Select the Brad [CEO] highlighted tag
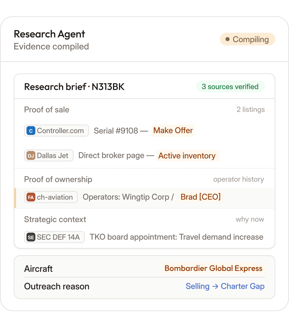This screenshot has width=289, height=328. click(200, 197)
